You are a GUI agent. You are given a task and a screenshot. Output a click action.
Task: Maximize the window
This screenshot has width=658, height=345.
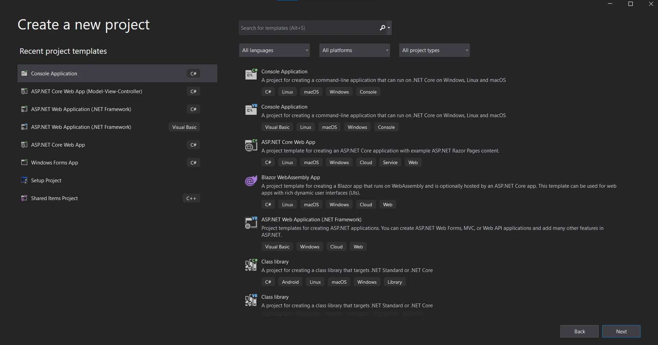(630, 4)
